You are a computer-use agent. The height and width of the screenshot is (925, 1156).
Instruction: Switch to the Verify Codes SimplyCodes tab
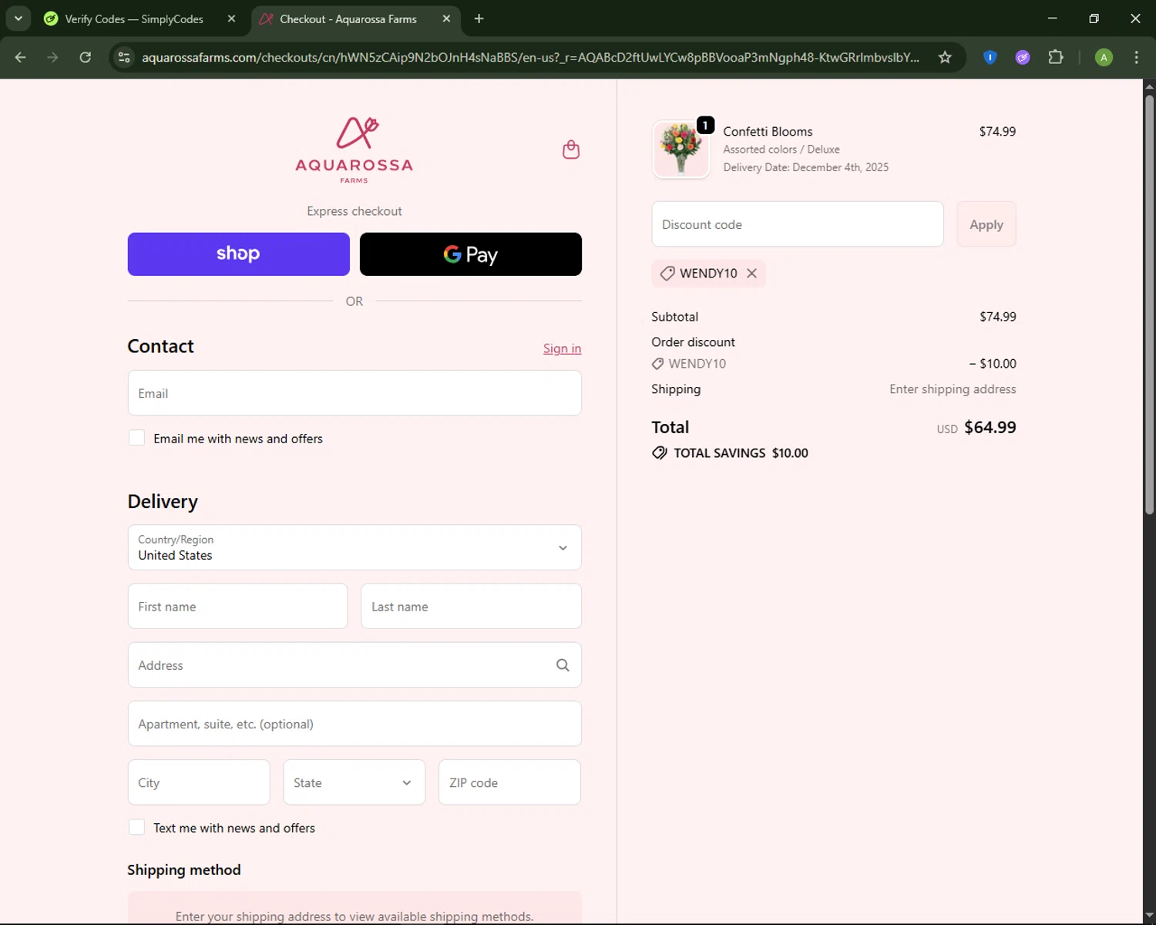[133, 18]
